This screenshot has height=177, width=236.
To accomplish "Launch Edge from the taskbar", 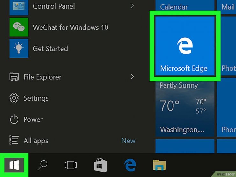I will coord(130,165).
